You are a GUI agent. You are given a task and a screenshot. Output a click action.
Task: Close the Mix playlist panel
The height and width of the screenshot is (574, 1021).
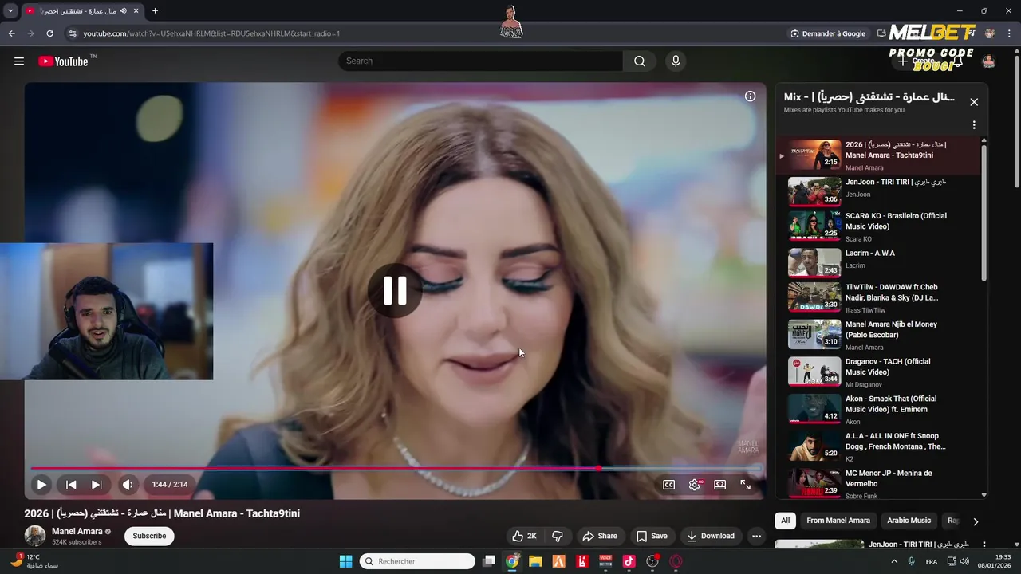tap(974, 102)
